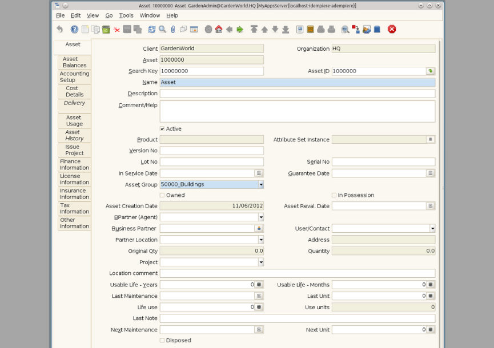Open the Help menu in menu bar
The image size is (494, 348).
[172, 15]
